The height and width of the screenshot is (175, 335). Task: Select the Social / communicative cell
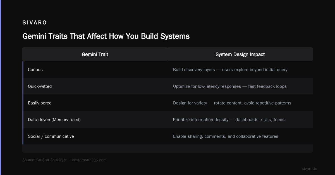(95, 136)
